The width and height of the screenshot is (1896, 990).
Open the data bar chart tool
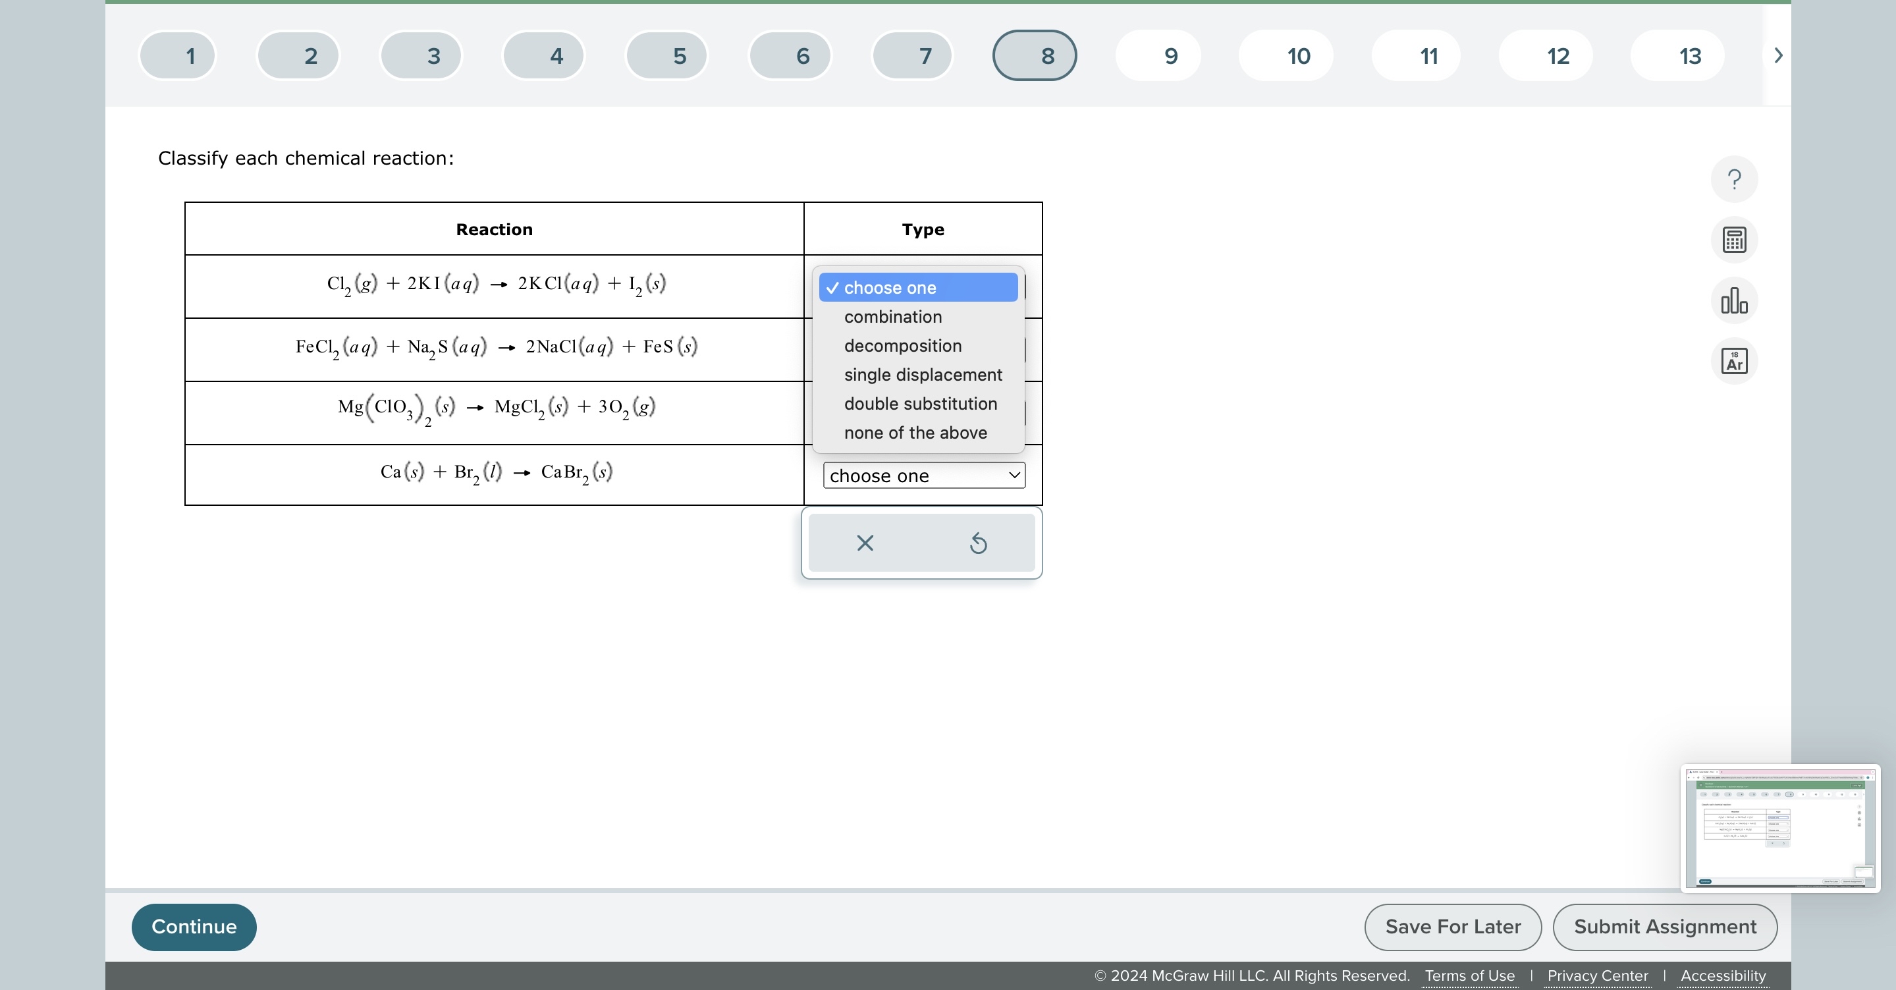point(1733,300)
